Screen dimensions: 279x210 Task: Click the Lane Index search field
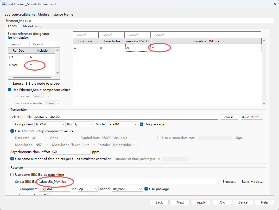click(112, 35)
